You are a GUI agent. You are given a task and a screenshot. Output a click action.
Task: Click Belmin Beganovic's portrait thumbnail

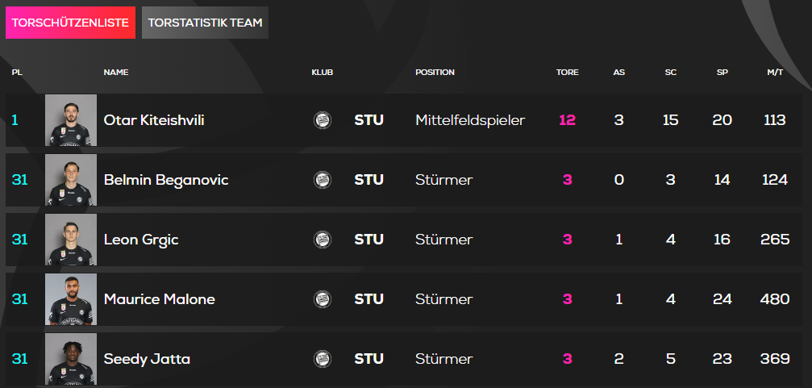(x=71, y=180)
